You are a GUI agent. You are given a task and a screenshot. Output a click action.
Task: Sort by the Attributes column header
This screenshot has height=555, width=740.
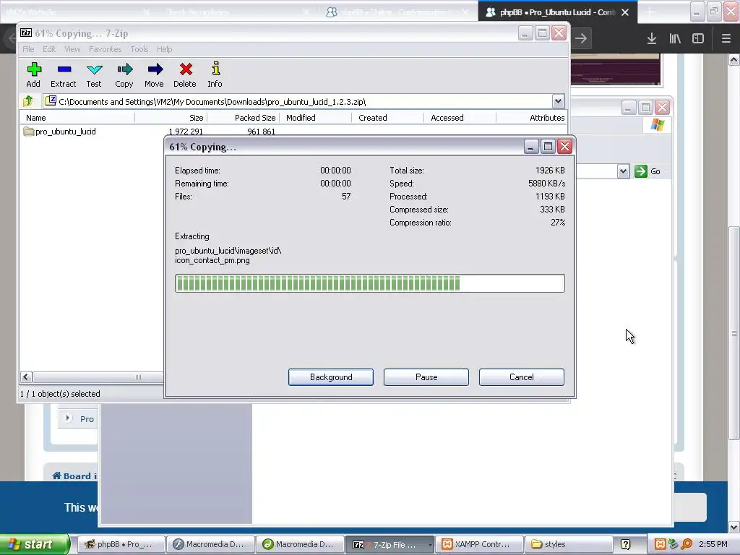coord(531,118)
